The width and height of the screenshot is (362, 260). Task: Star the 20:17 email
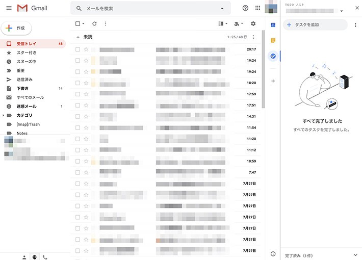point(86,49)
